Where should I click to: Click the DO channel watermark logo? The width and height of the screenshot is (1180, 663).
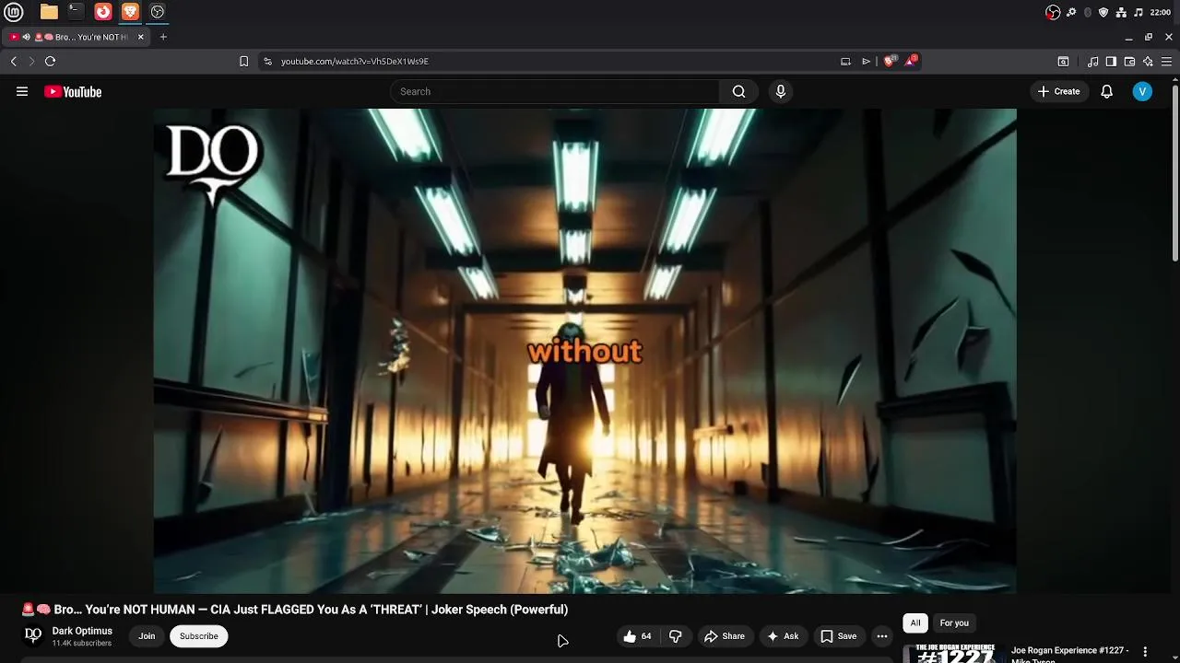coord(214,164)
